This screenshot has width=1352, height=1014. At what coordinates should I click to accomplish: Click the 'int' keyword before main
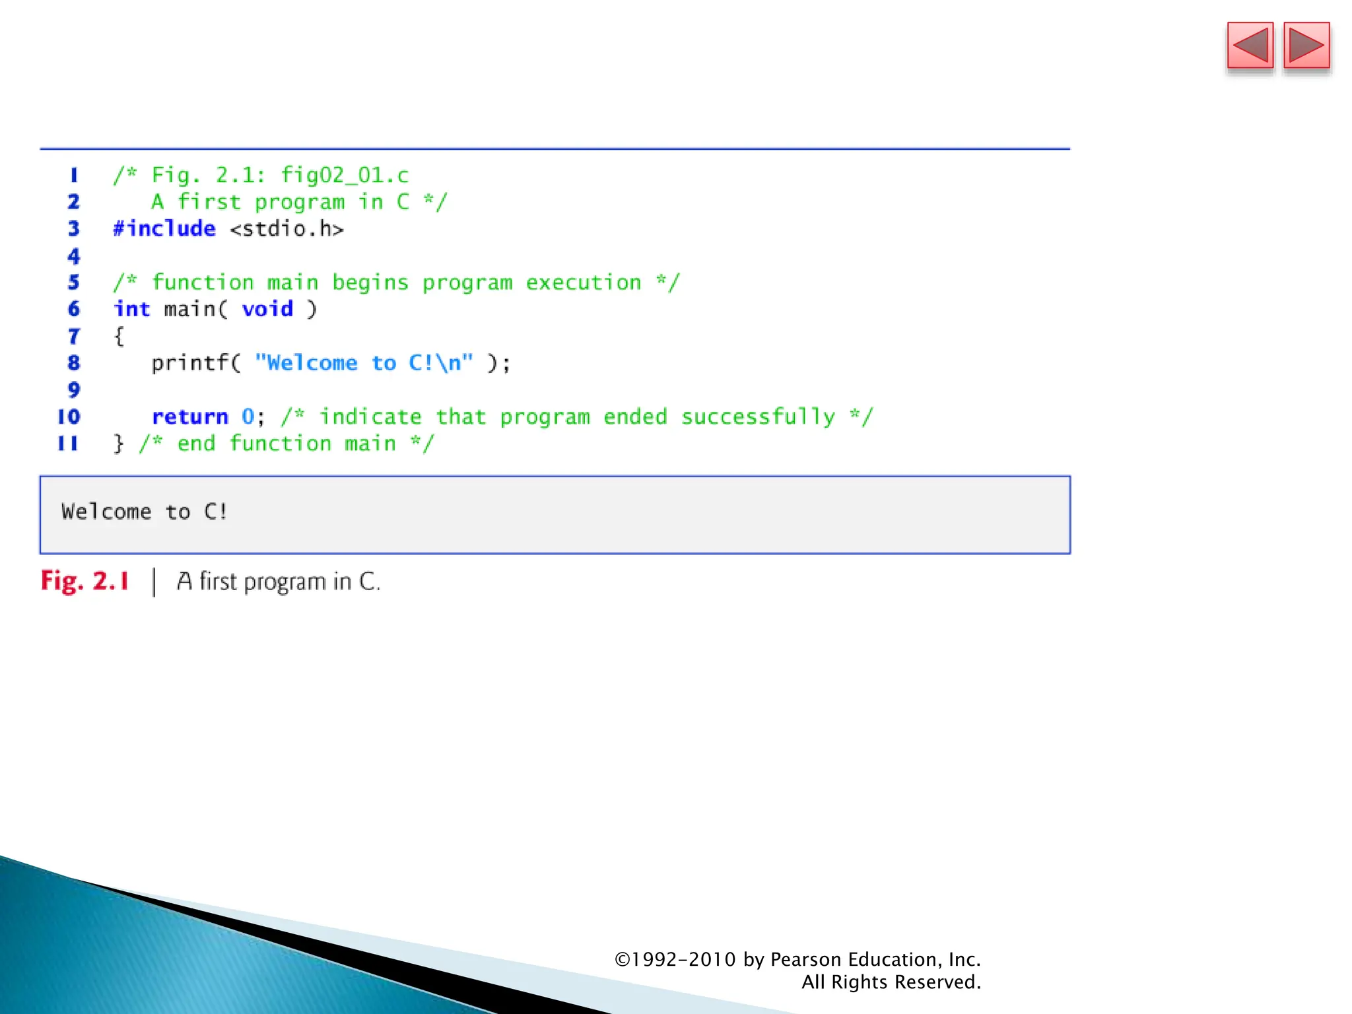[131, 309]
